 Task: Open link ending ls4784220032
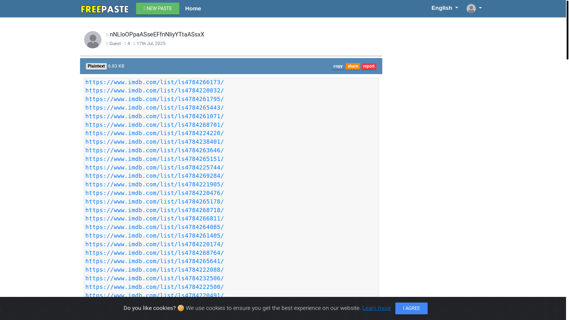point(155,91)
